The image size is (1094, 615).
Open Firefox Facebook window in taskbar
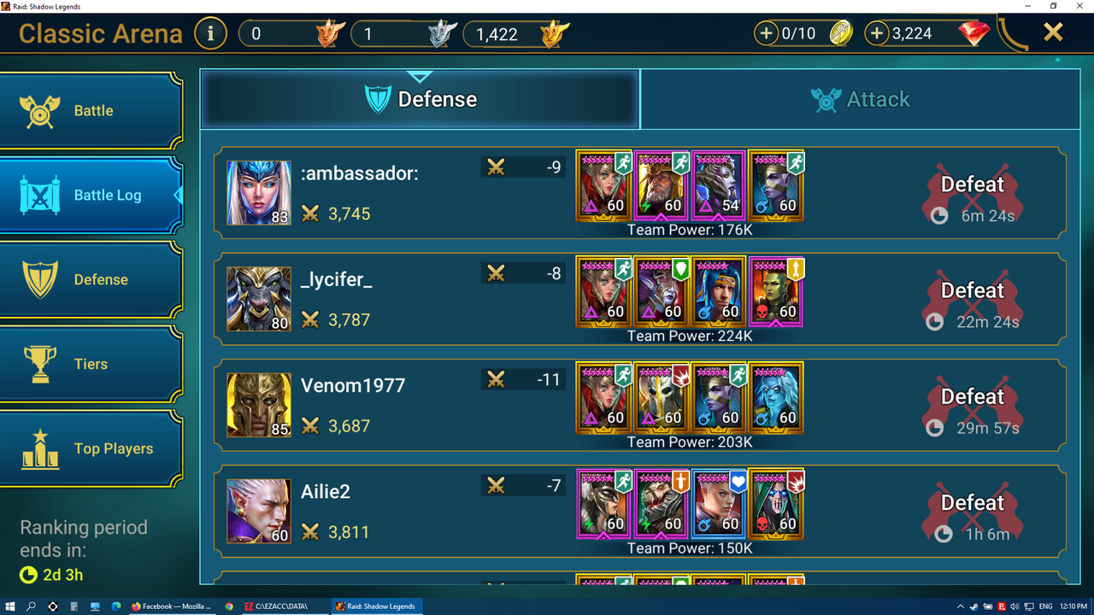(x=171, y=606)
